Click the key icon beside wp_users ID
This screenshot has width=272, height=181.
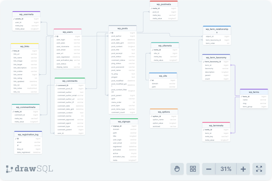click(x=55, y=36)
